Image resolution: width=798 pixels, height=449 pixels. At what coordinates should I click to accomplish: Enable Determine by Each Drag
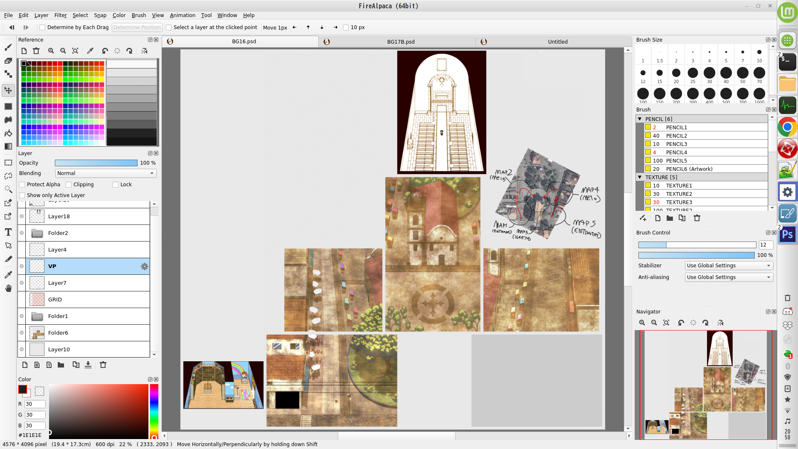pos(42,27)
